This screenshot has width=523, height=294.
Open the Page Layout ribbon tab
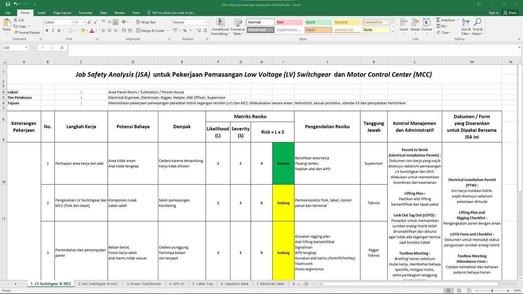(62, 13)
